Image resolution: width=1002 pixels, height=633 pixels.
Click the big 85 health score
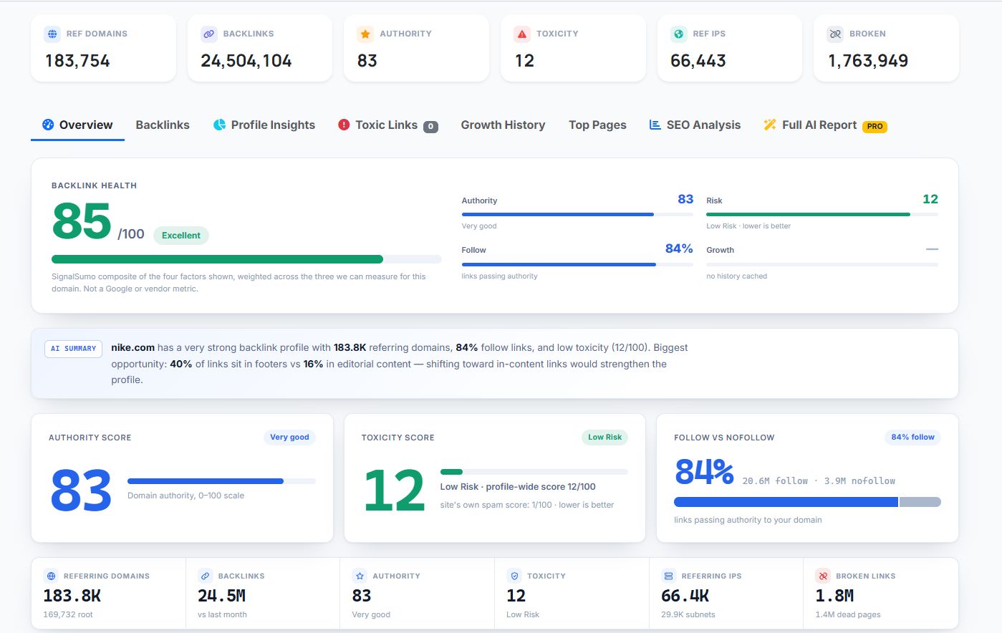[82, 221]
